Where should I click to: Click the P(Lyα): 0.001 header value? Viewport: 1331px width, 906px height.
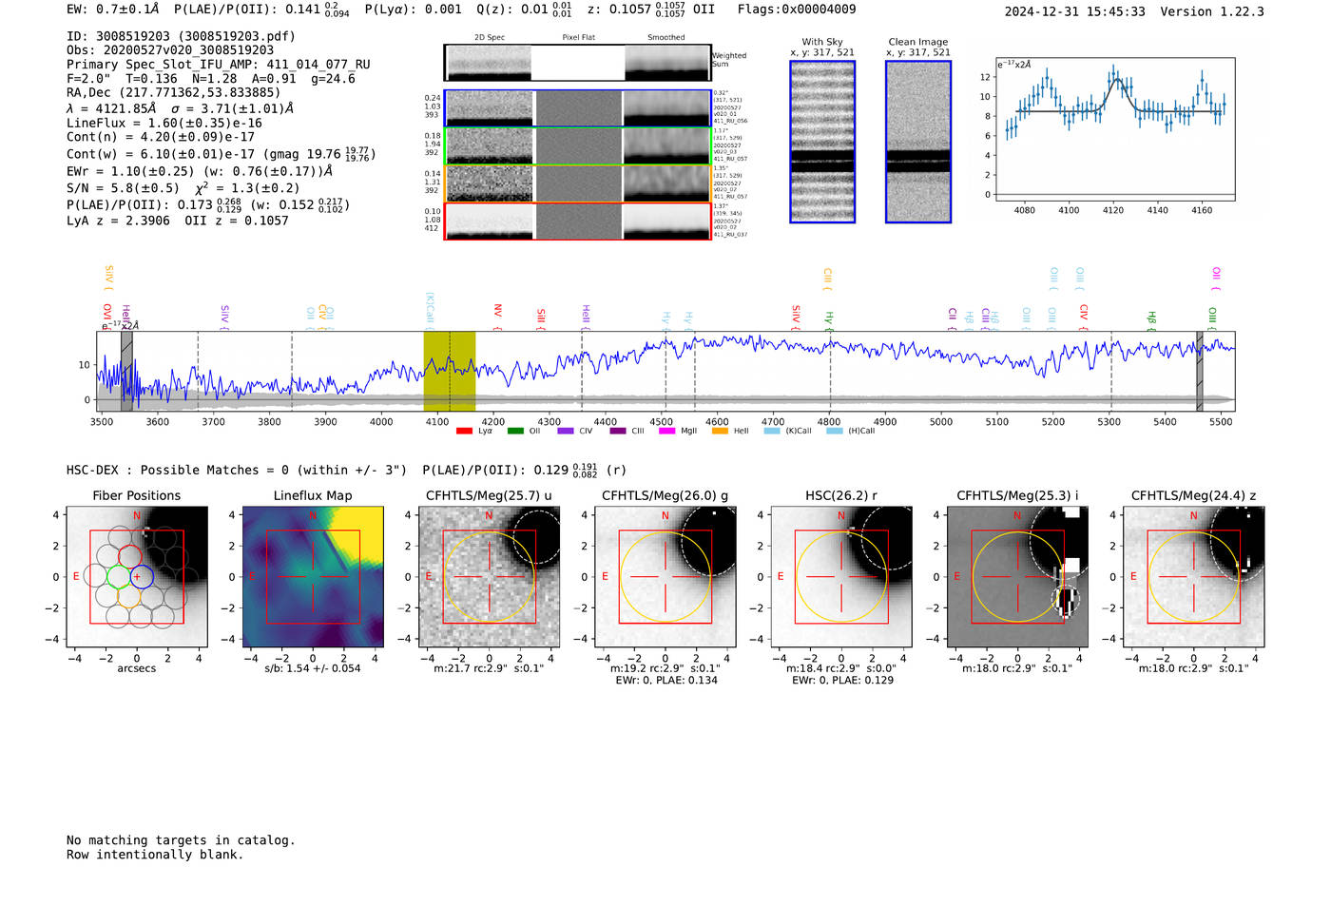[413, 10]
